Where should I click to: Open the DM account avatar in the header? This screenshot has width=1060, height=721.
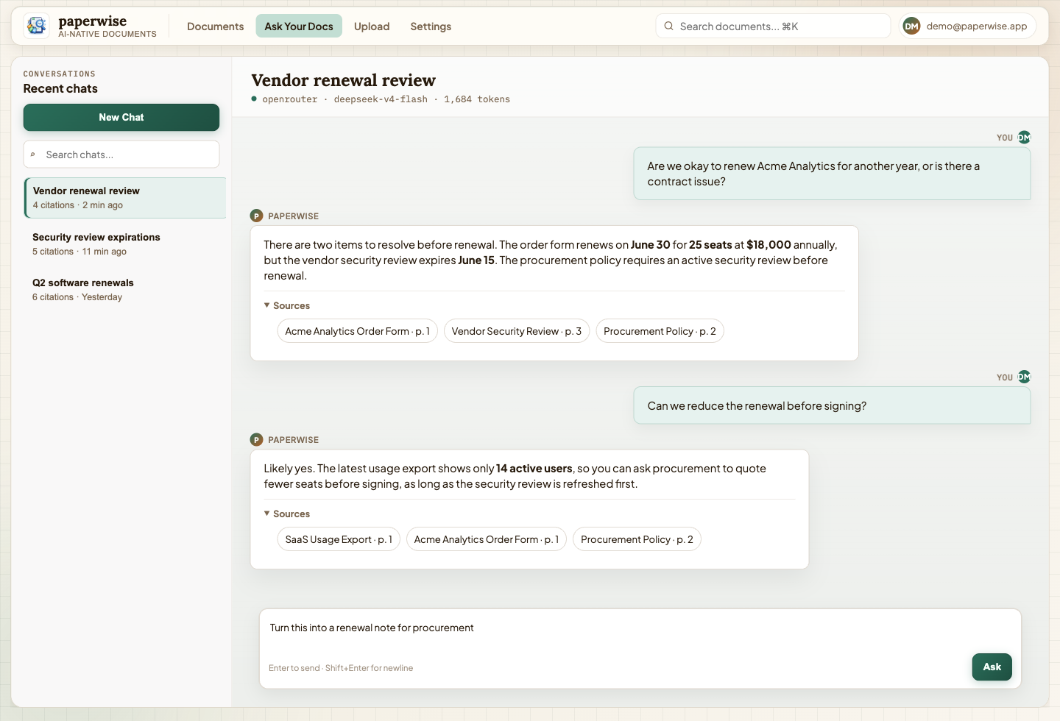pos(911,26)
